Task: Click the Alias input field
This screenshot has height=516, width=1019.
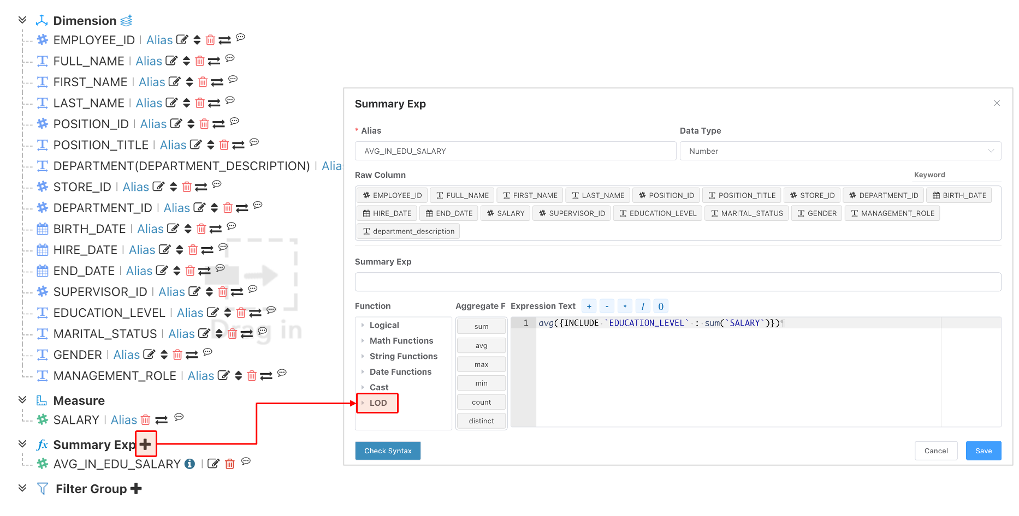Action: coord(516,151)
